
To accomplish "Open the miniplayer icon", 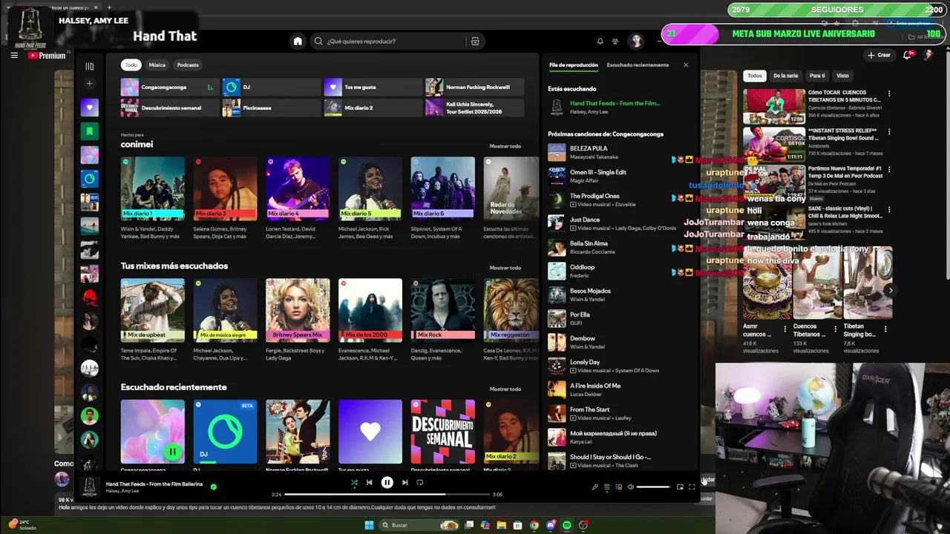I will [680, 487].
